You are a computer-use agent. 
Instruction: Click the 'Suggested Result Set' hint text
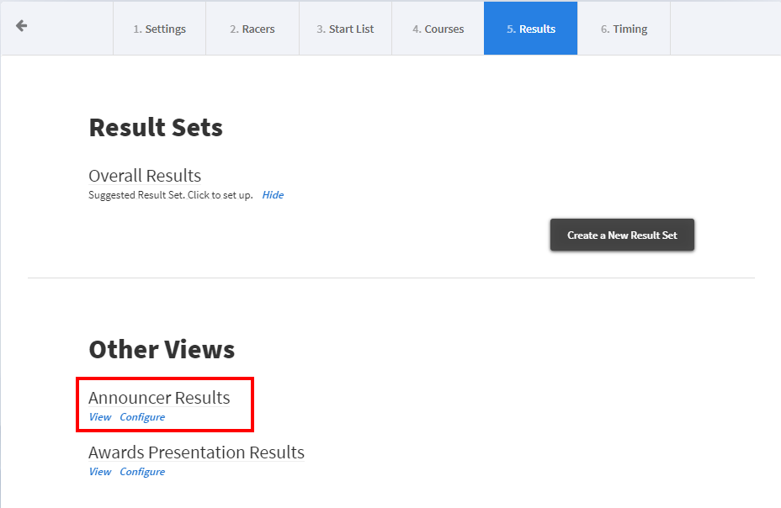coord(170,195)
